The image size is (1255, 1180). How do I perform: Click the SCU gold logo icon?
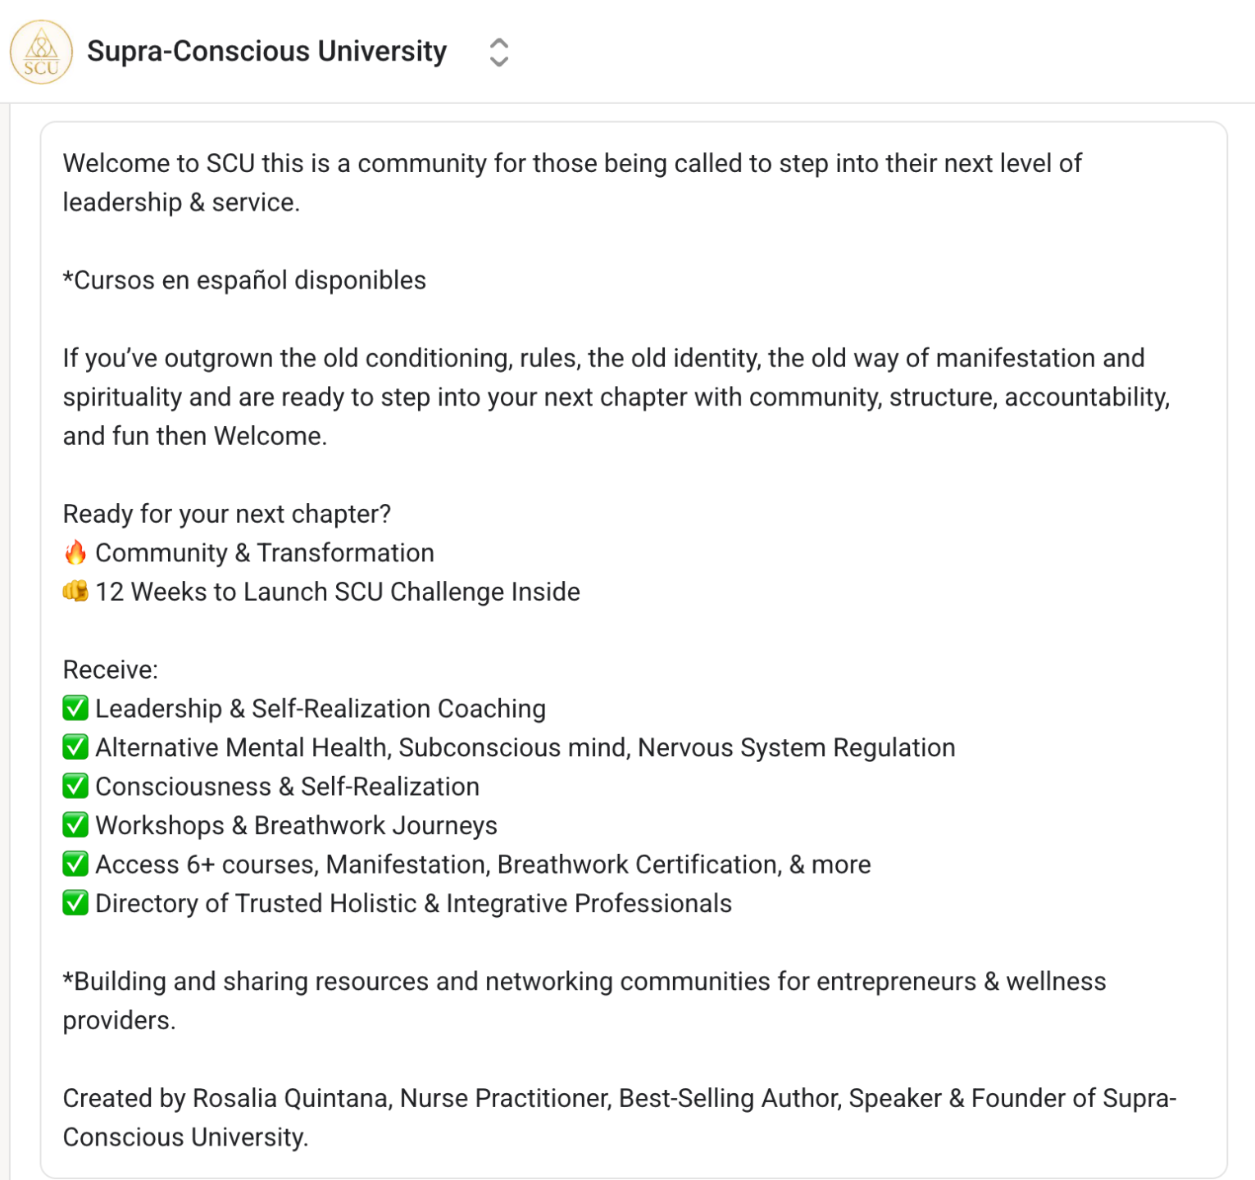point(41,52)
